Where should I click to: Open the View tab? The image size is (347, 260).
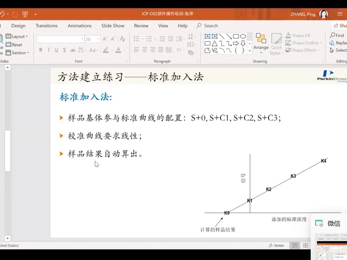[x=163, y=26]
